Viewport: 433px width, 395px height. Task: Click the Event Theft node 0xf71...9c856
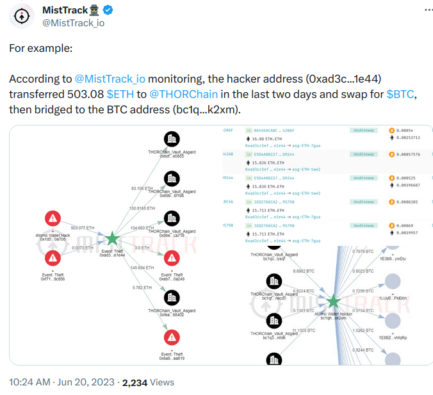pyautogui.click(x=53, y=258)
